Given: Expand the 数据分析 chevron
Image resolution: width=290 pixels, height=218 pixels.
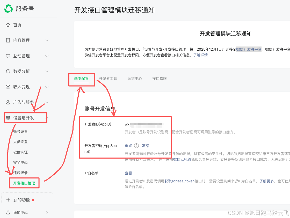Looking at the screenshot, I should 47,71.
